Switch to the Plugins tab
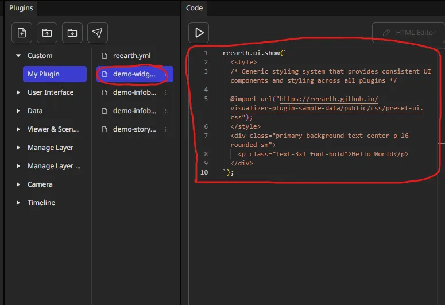Viewport: 445px width, 305px height. coord(21,8)
